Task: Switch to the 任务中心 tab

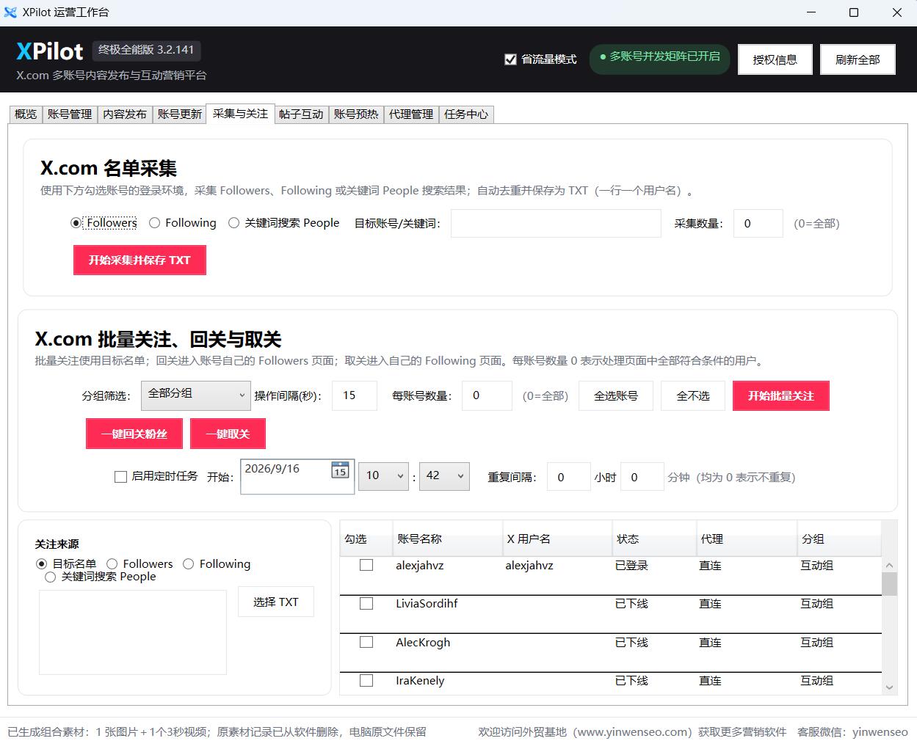Action: pyautogui.click(x=466, y=114)
